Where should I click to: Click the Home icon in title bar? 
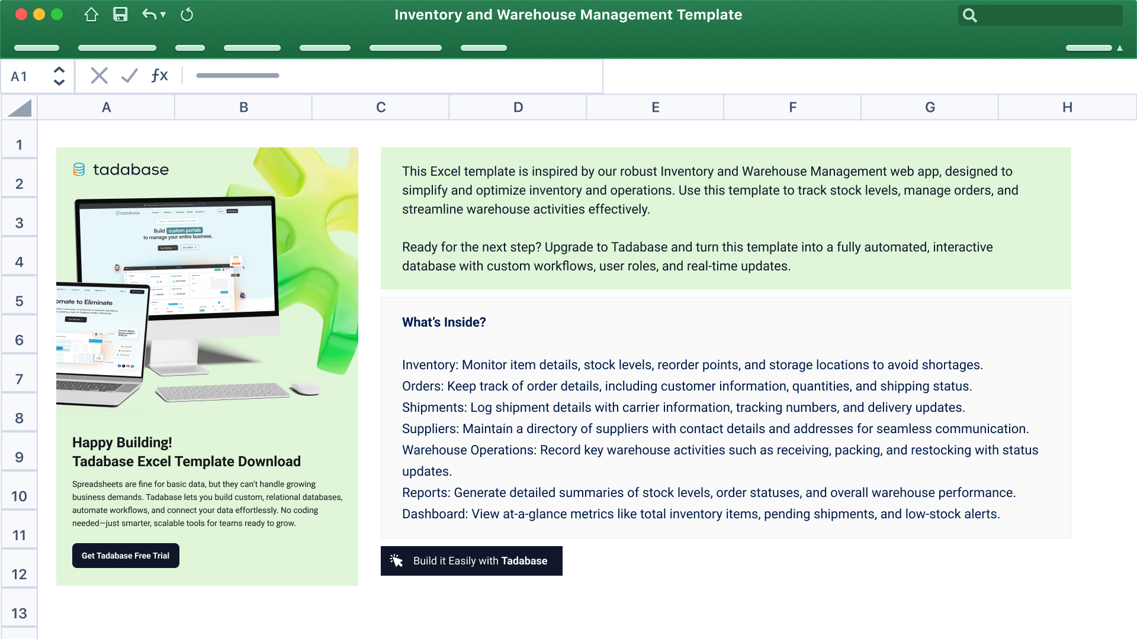91,15
